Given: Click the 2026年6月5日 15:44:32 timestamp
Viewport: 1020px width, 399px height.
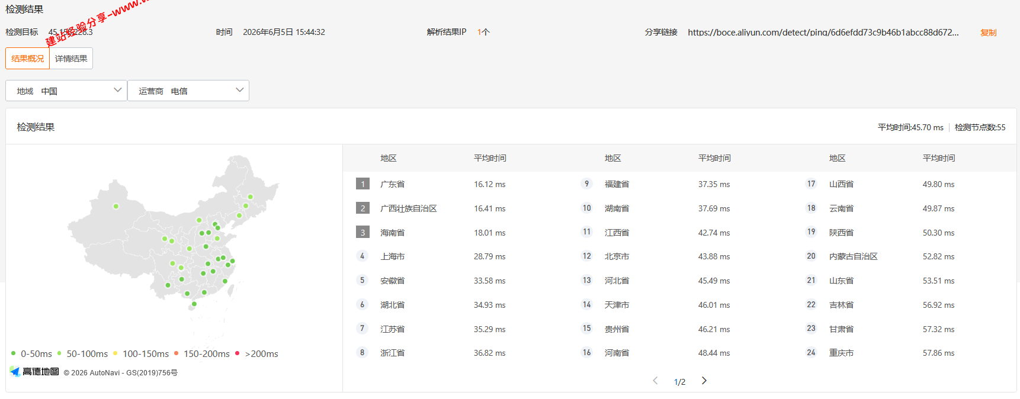Looking at the screenshot, I should click(284, 32).
